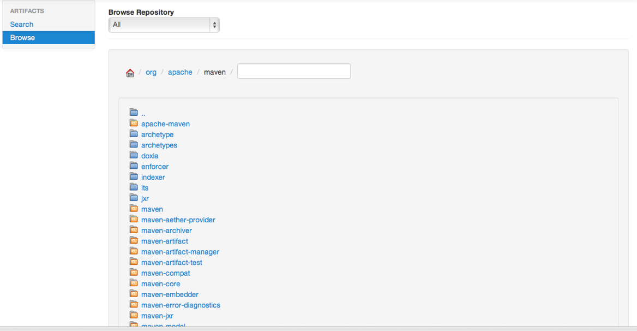The width and height of the screenshot is (637, 331).
Task: Click the orange artifact icon beside apache-maven
Action: point(134,123)
